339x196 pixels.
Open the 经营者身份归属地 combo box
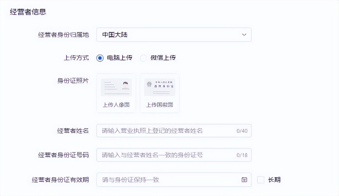[x=169, y=35]
